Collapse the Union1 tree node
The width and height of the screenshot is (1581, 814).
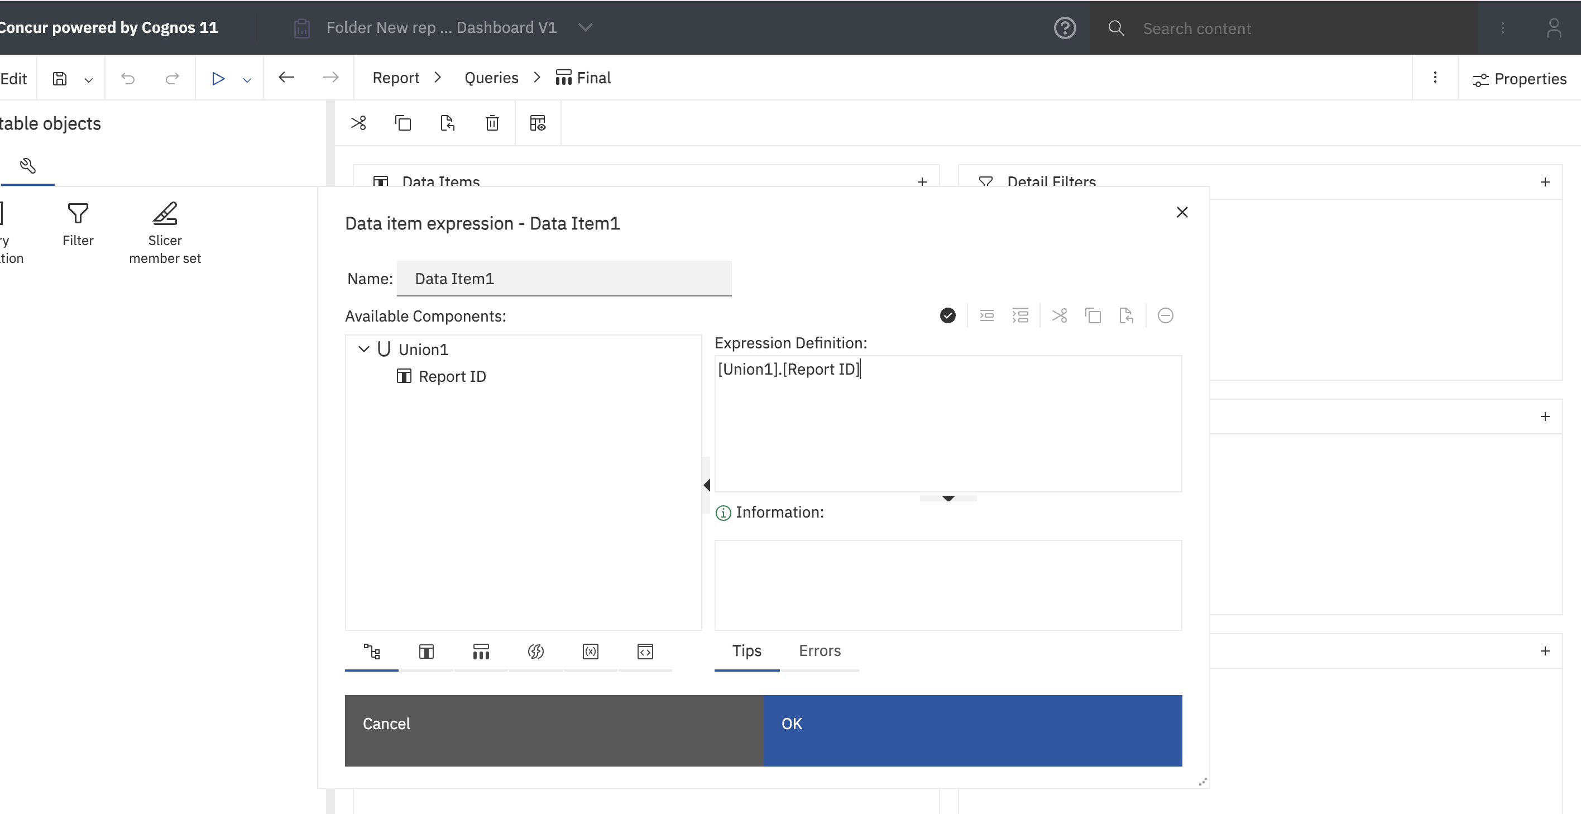[x=364, y=349]
